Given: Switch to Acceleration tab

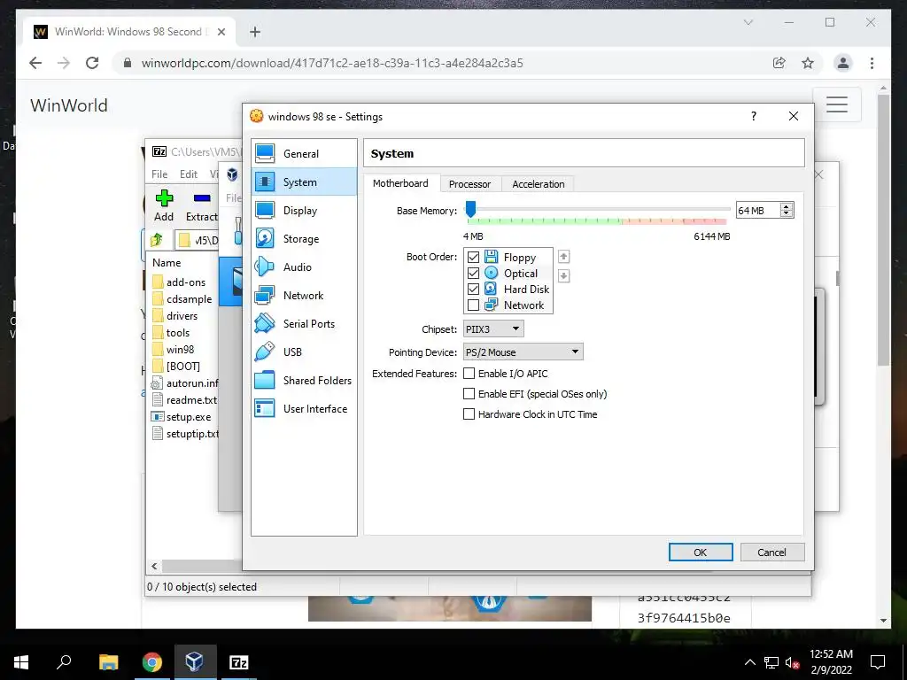Looking at the screenshot, I should point(538,184).
